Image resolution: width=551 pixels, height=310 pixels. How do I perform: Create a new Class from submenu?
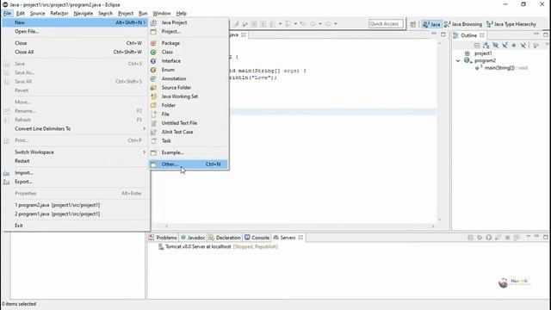(189, 52)
